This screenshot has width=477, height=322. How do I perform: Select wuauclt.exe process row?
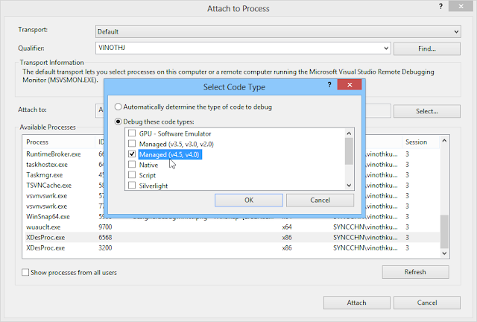(232, 227)
